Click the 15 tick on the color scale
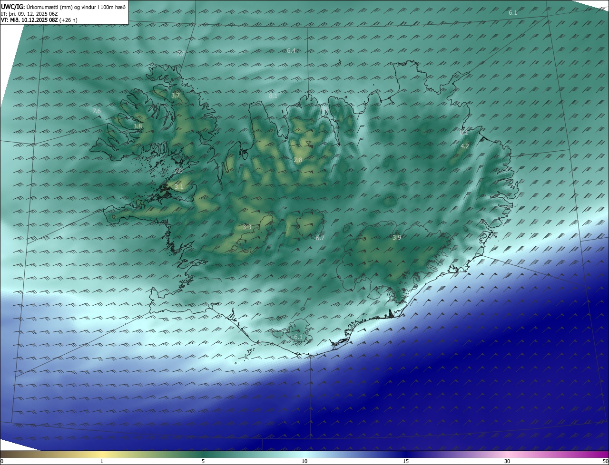Screen dimensions: 609x465 click(x=406, y=461)
